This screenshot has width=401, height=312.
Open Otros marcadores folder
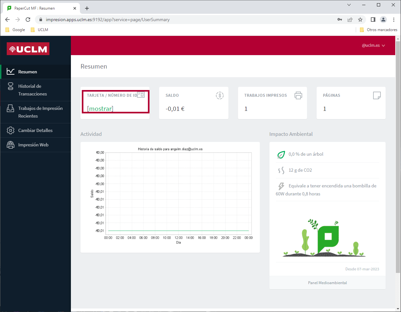379,30
